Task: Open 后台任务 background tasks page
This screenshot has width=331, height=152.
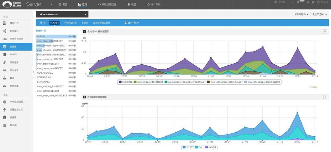Action: [14, 70]
